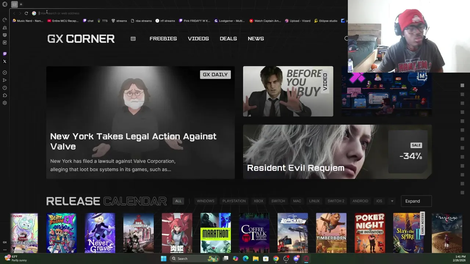Open the Coffee Talk Tokyo game cover
470x264 pixels.
(254, 233)
